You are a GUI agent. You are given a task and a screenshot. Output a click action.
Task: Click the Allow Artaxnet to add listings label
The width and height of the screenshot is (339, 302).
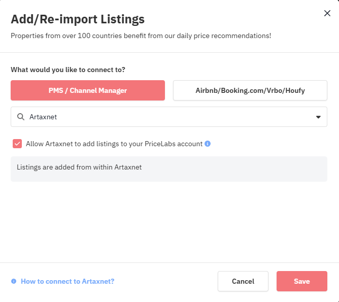[x=114, y=144]
